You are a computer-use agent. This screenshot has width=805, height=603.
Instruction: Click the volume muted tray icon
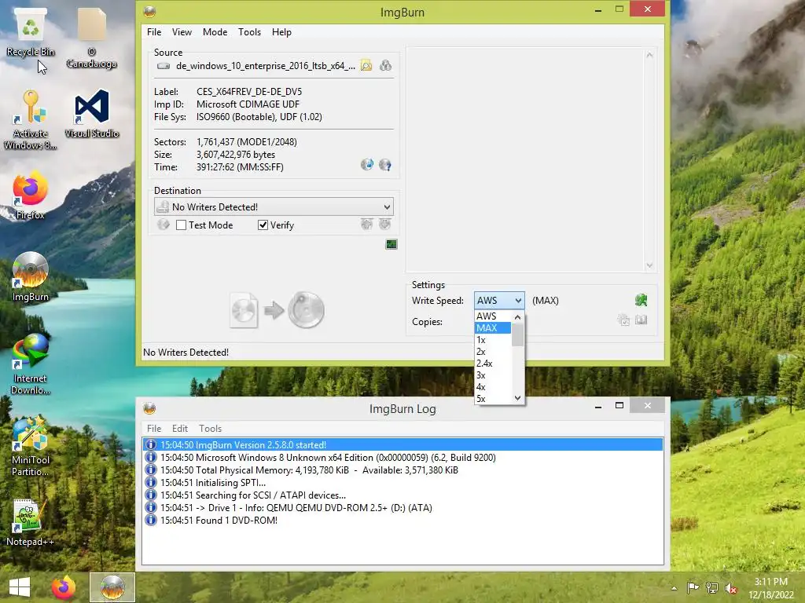(730, 588)
